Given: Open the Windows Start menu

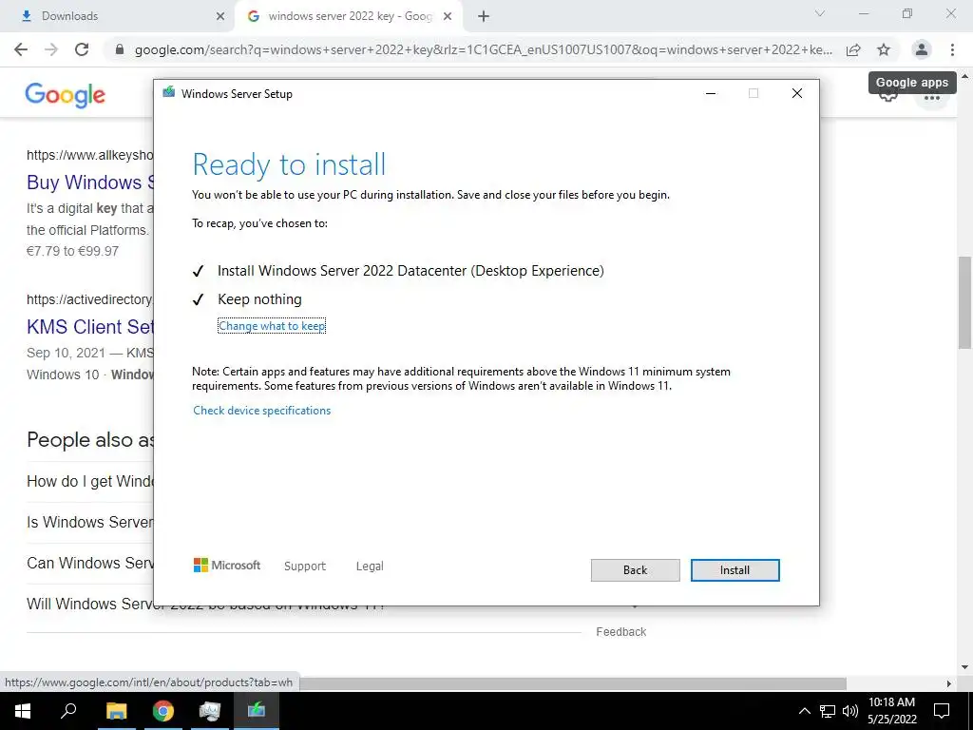Looking at the screenshot, I should [x=23, y=711].
